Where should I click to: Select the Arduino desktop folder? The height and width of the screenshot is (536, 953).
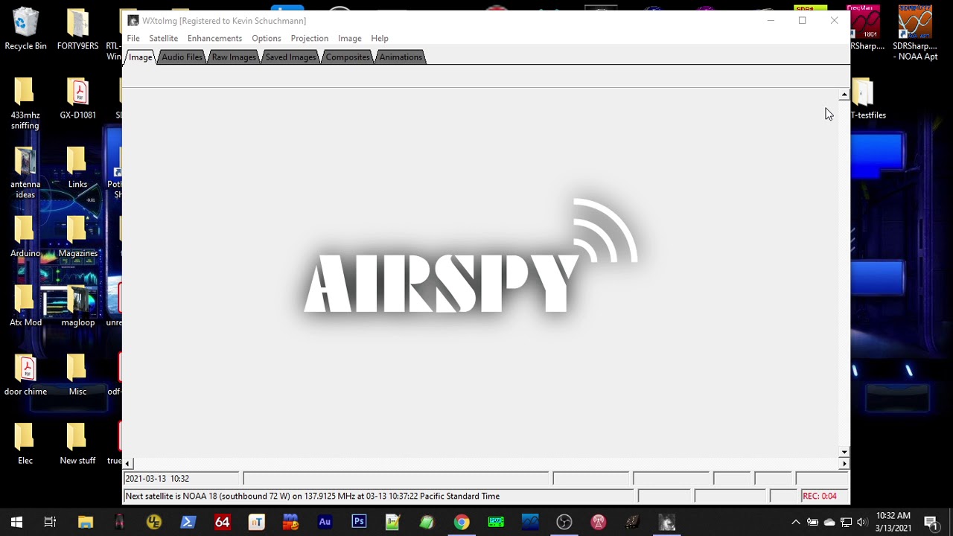click(x=25, y=237)
